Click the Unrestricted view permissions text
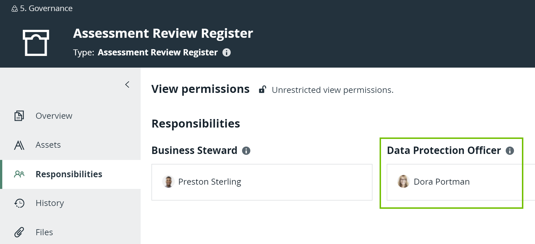The height and width of the screenshot is (244, 535). [332, 90]
